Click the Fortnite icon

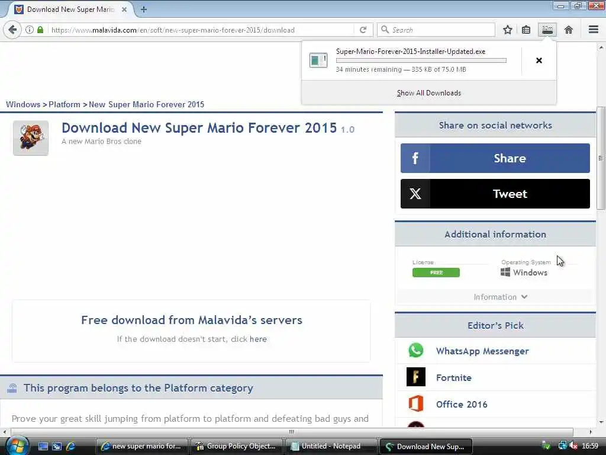(416, 377)
